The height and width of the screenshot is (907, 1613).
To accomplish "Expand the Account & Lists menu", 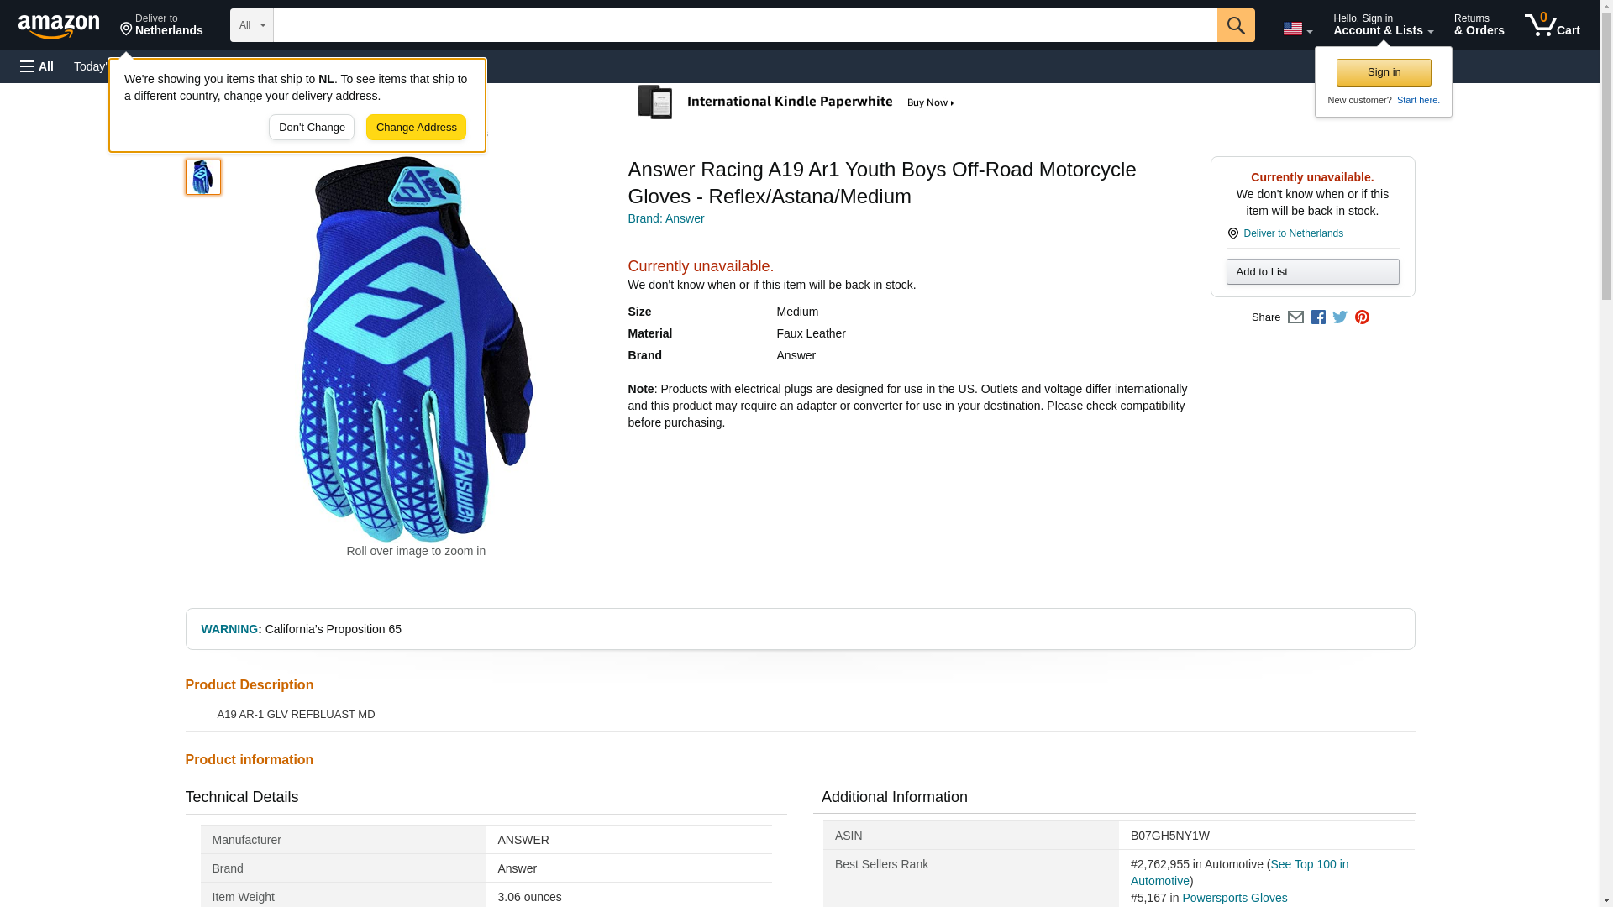I will pyautogui.click(x=1383, y=25).
